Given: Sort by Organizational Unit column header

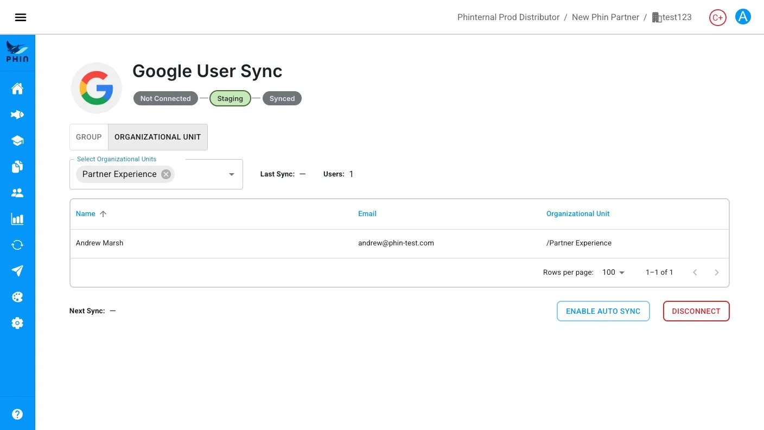Looking at the screenshot, I should coord(578,214).
